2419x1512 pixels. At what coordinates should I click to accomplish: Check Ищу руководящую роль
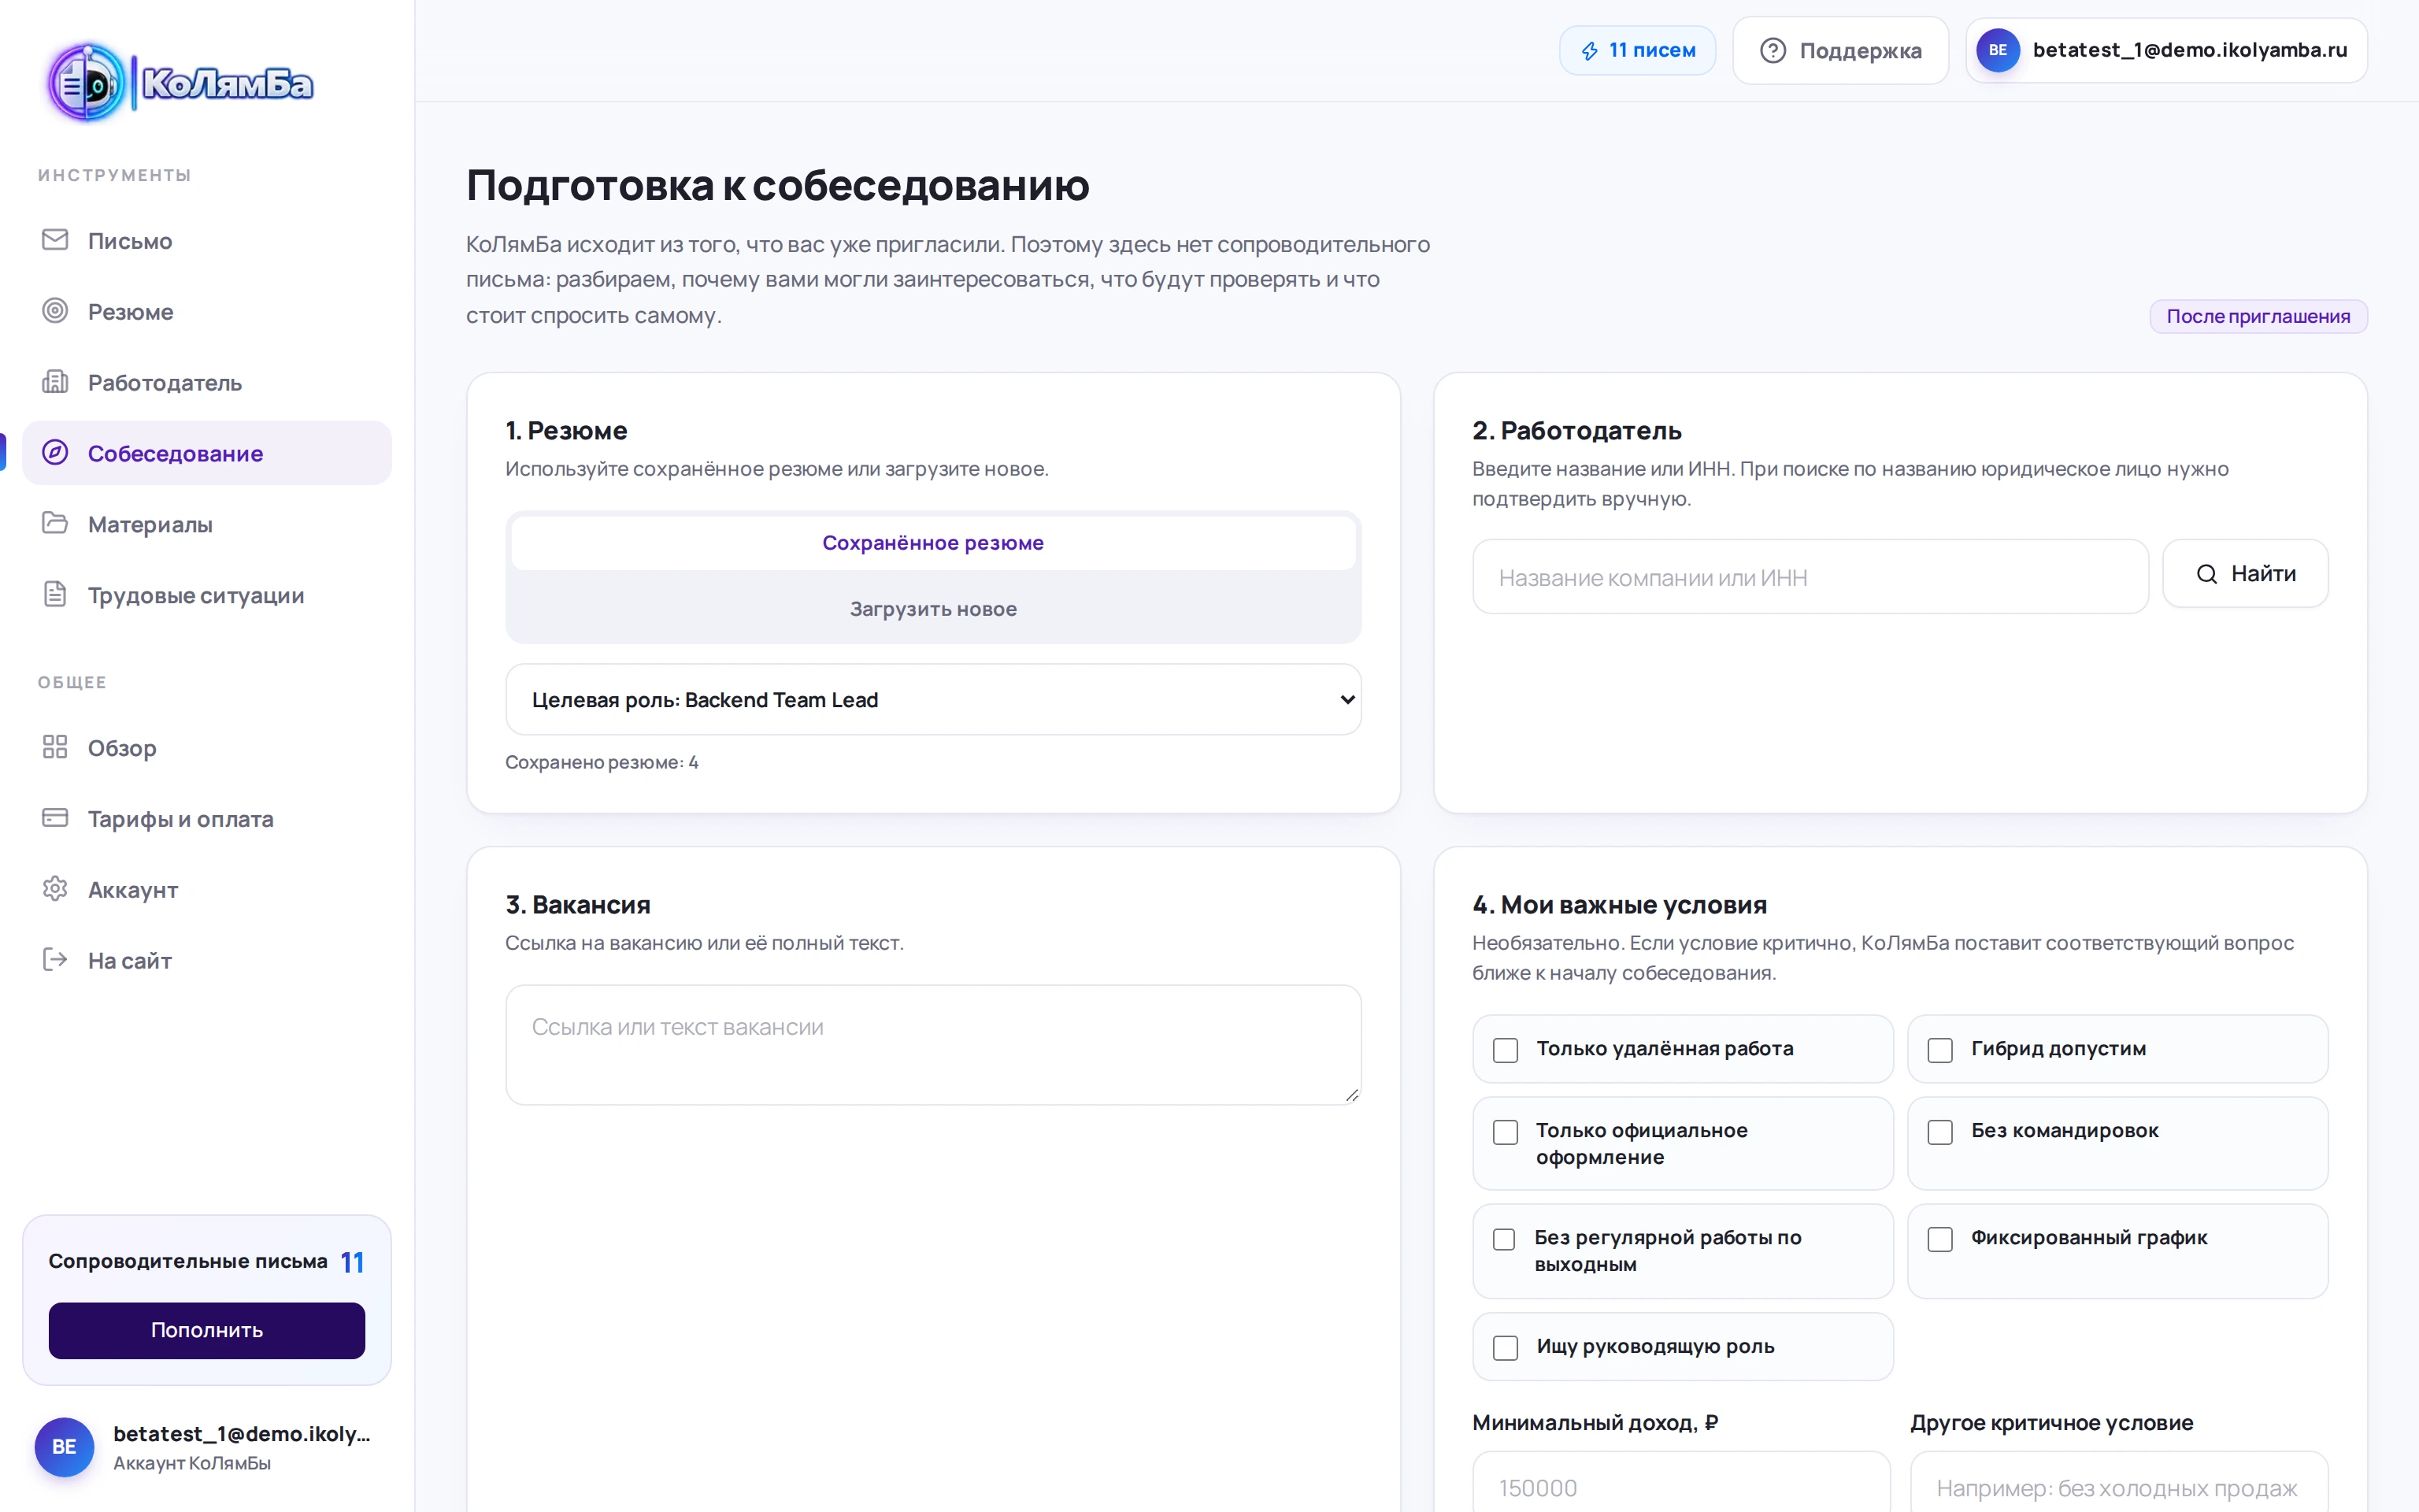click(x=1506, y=1348)
